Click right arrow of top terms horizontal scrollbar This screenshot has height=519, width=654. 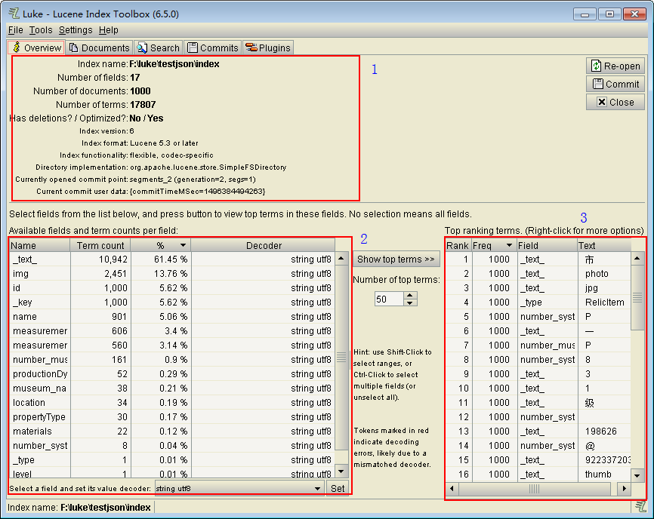coord(624,488)
